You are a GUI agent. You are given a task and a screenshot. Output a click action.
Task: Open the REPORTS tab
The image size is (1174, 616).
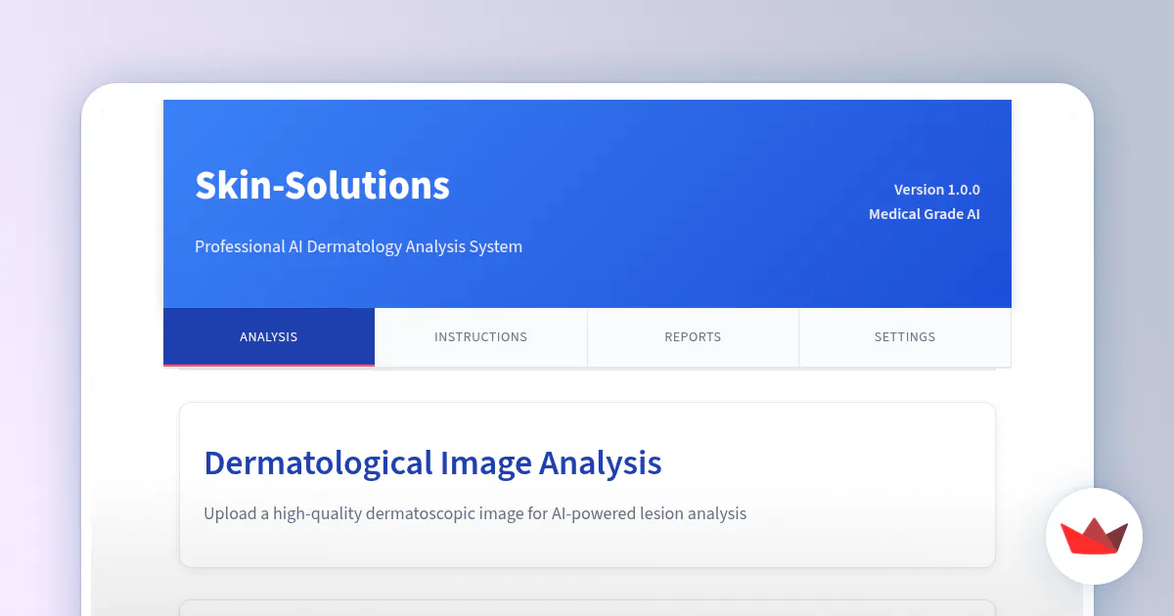(x=693, y=336)
